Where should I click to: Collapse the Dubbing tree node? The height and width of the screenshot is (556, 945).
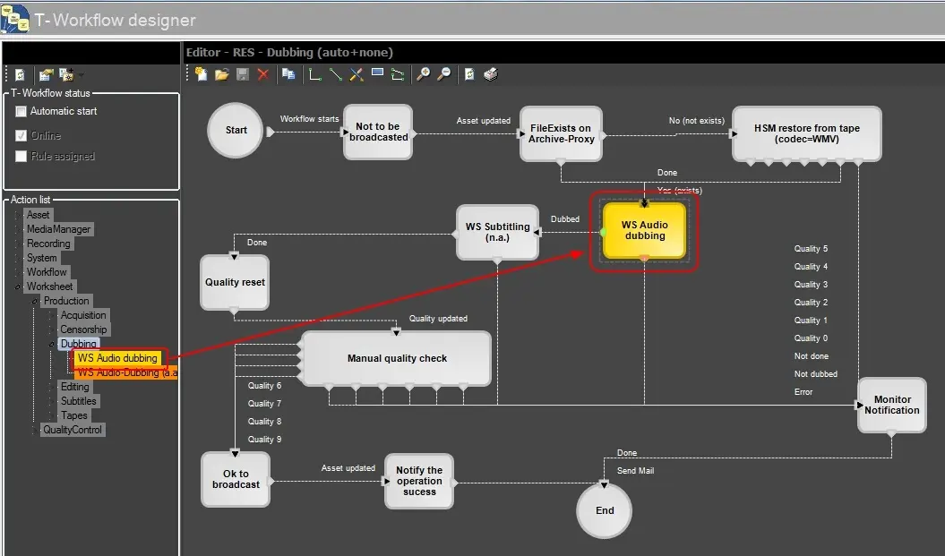[x=52, y=344]
